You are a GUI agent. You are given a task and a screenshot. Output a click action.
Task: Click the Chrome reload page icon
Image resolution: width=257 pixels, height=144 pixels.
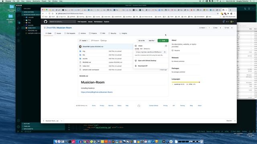tap(49, 14)
